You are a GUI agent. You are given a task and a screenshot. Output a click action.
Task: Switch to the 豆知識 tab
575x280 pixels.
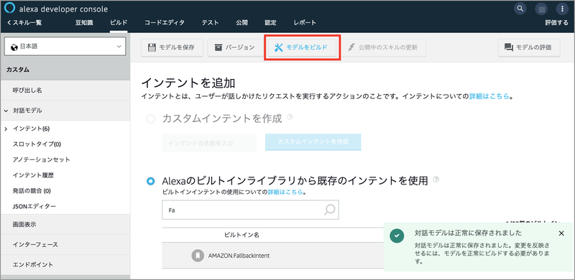[84, 23]
